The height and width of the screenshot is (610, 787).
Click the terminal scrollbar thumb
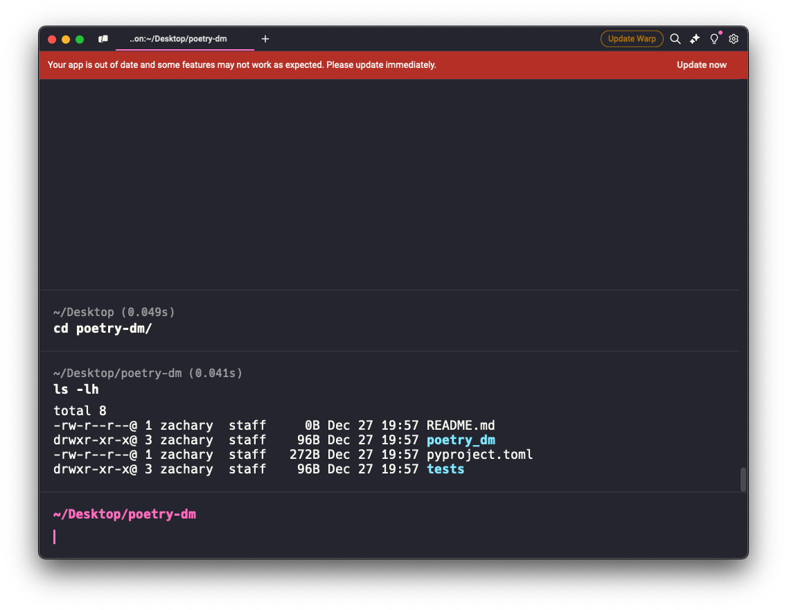pos(743,480)
